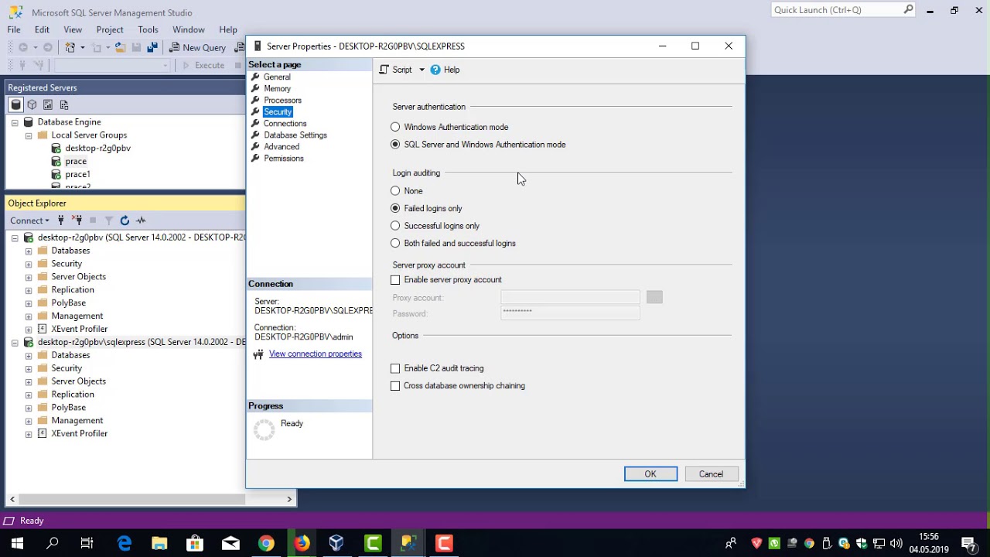The image size is (990, 557).
Task: Expand Security under sqlexpress server
Action: tap(29, 368)
